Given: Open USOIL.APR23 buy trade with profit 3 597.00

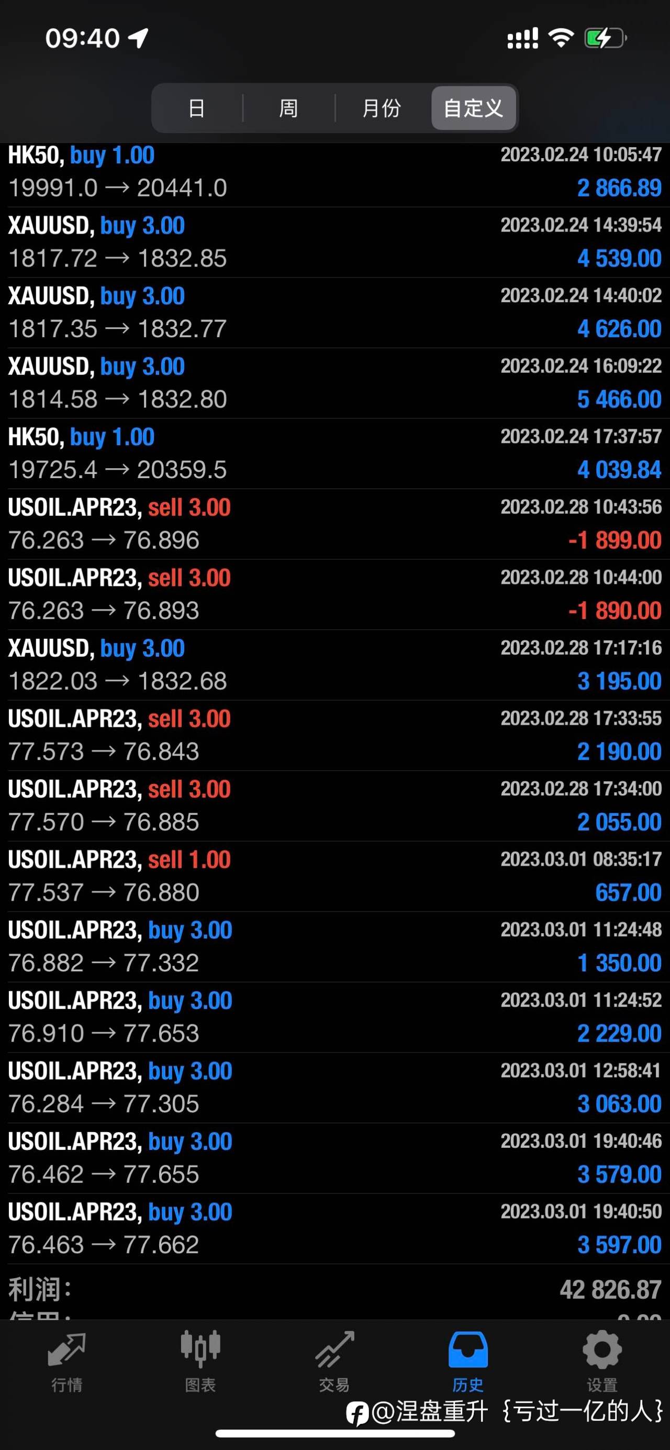Looking at the screenshot, I should point(334,1229).
